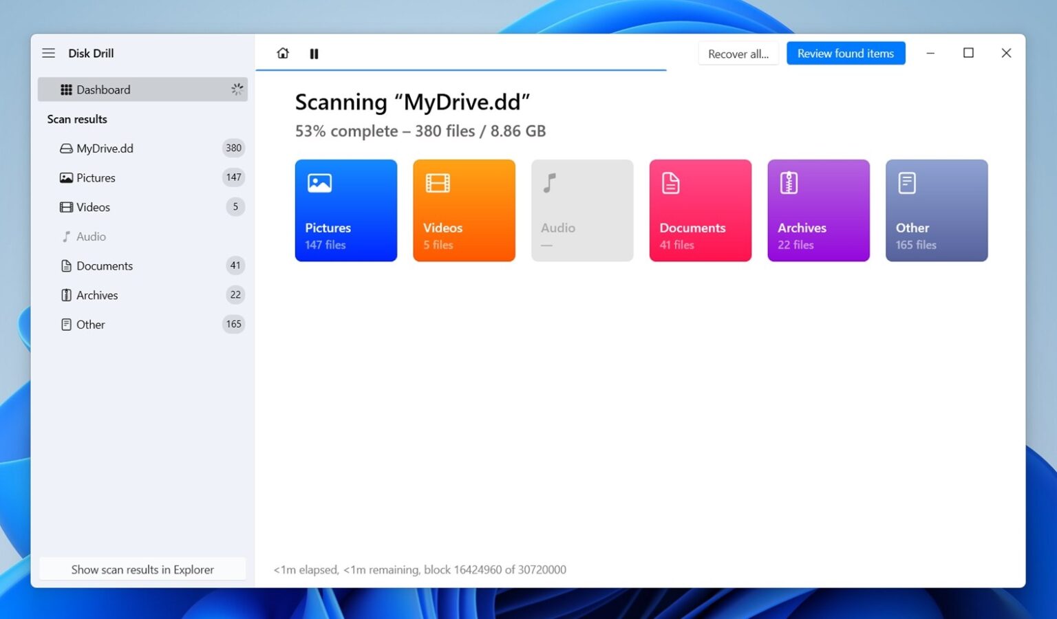Select the Archives zip icon in the sidebar
The width and height of the screenshot is (1057, 619).
(65, 295)
